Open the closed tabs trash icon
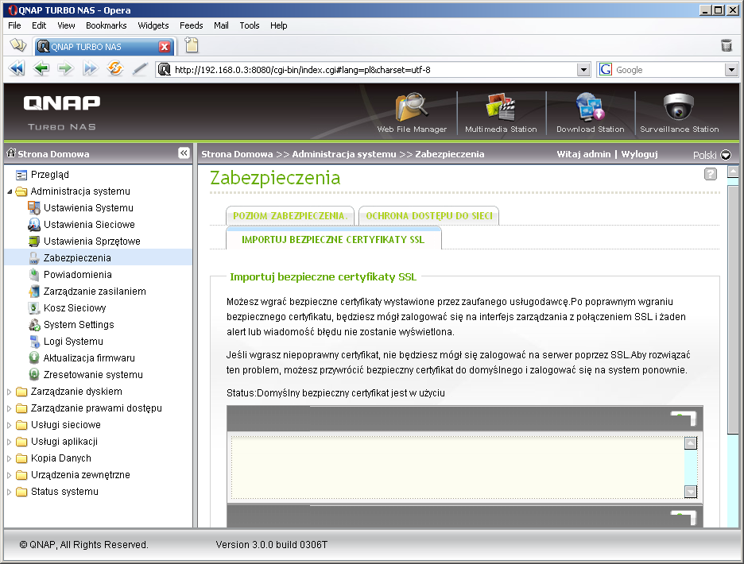The width and height of the screenshot is (744, 564). coord(726,45)
